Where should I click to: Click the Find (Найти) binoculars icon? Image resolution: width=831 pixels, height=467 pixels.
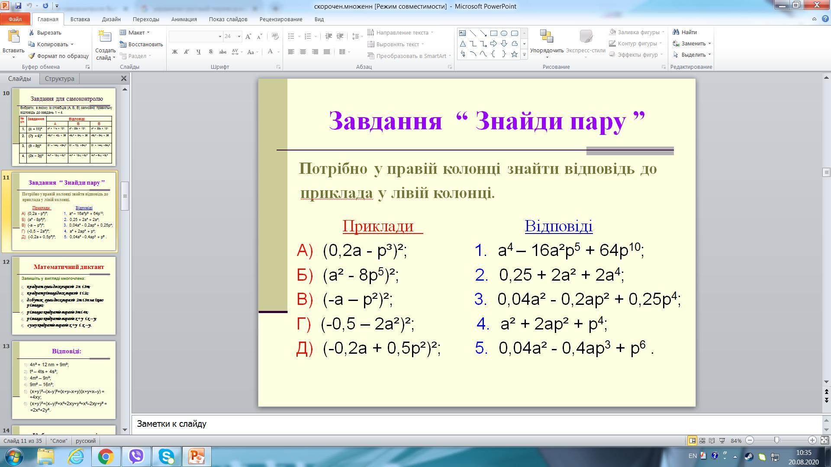[676, 32]
